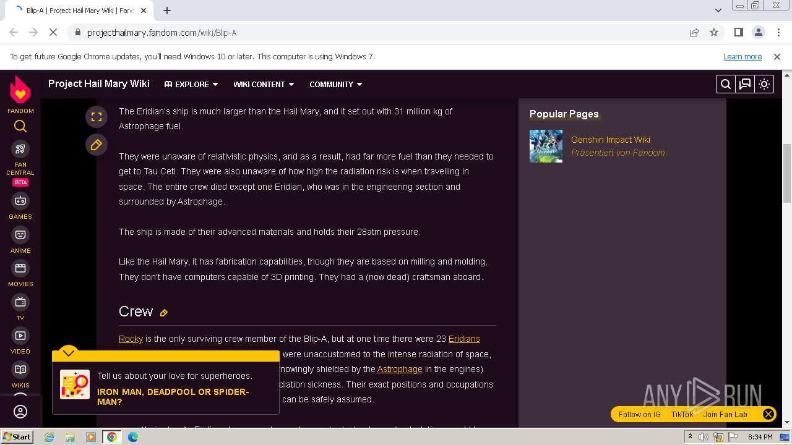Open Genshin Impact Wiki link
The height and width of the screenshot is (445, 792).
point(611,140)
